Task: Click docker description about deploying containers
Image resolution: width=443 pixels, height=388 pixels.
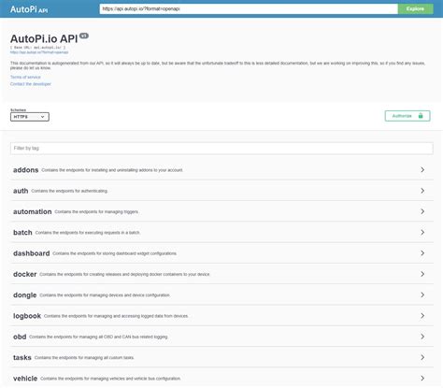Action: (125, 274)
